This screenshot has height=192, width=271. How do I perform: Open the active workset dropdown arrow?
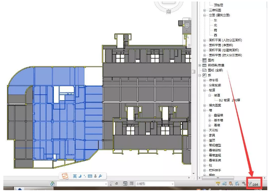click(x=106, y=184)
